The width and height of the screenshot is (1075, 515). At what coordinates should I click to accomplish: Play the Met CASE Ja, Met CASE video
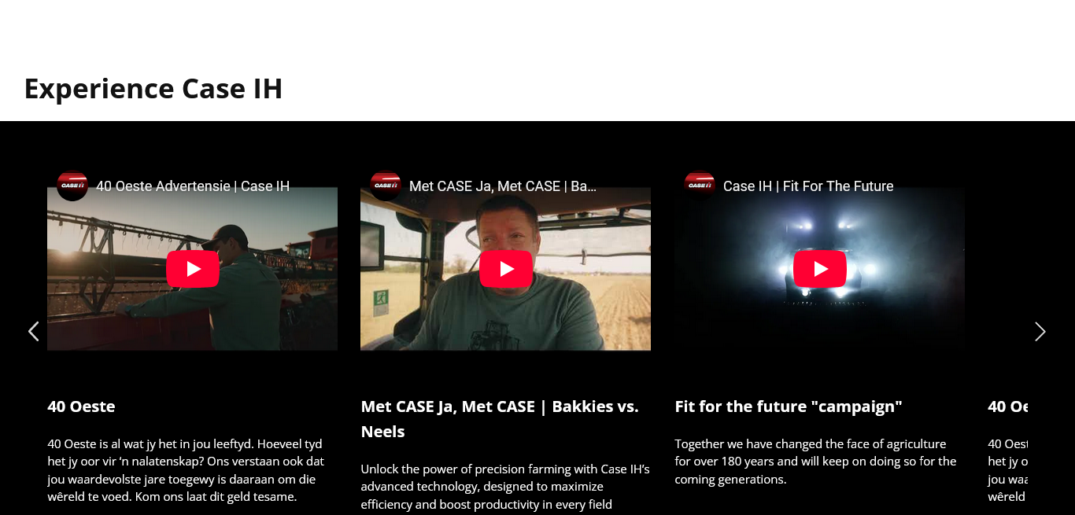click(x=506, y=269)
